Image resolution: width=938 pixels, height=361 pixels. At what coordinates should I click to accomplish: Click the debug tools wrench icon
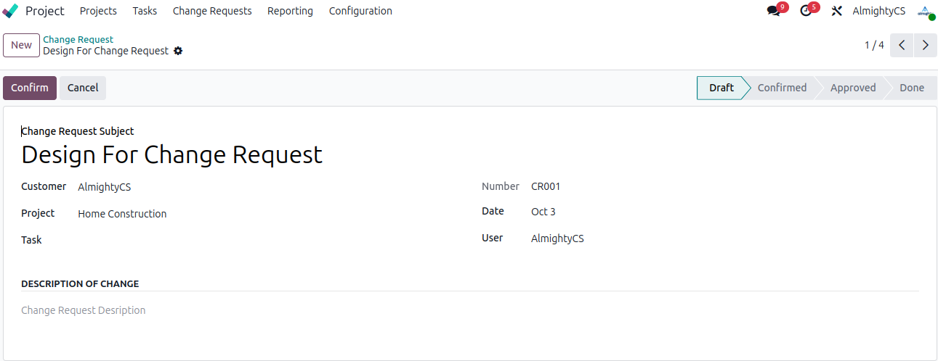click(x=837, y=11)
